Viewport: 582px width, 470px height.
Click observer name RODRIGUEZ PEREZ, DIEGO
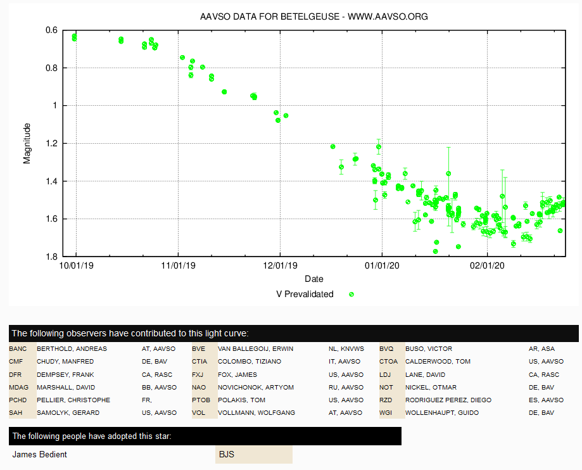(448, 400)
